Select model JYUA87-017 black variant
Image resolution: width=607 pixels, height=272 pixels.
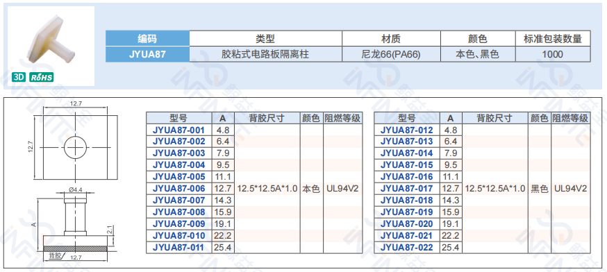406,189
